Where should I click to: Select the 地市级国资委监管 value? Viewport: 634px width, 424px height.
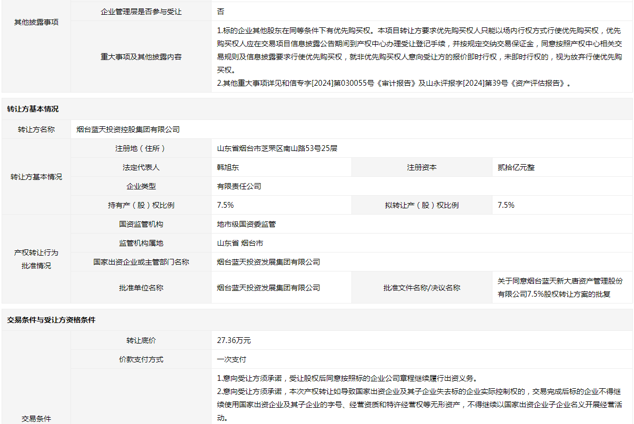246,224
